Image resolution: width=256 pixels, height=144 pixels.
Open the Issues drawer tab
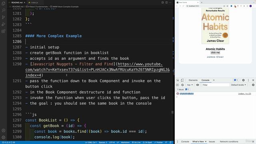point(212,142)
